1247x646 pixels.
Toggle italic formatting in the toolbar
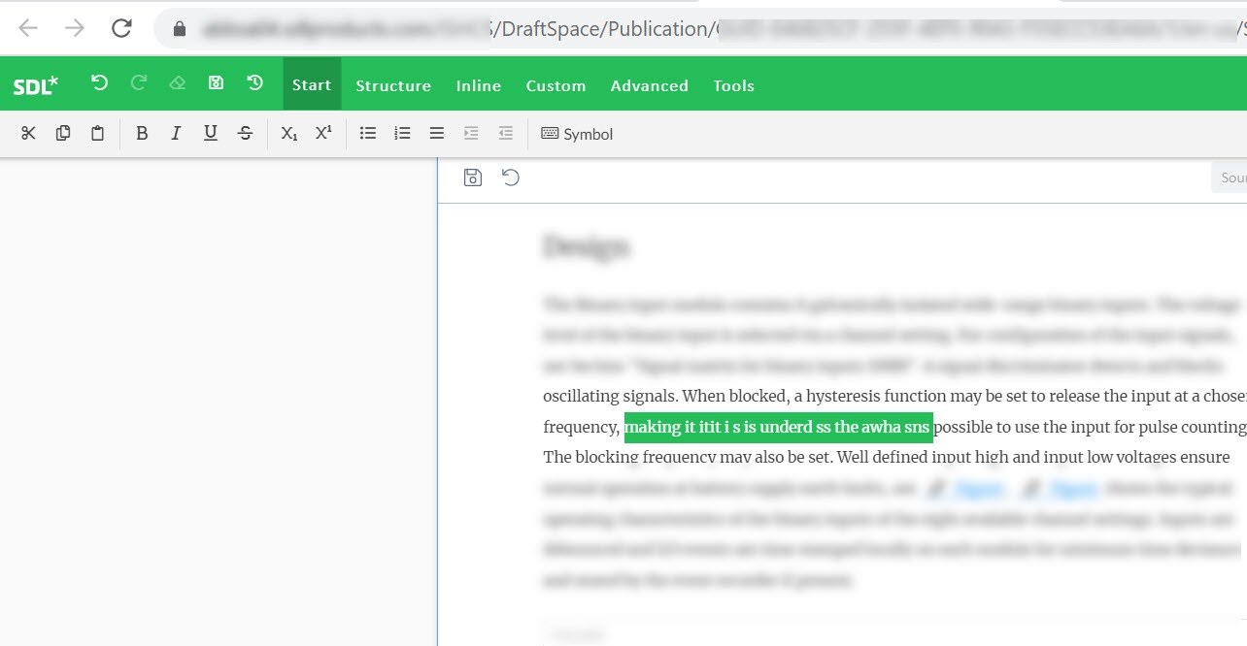pos(176,133)
